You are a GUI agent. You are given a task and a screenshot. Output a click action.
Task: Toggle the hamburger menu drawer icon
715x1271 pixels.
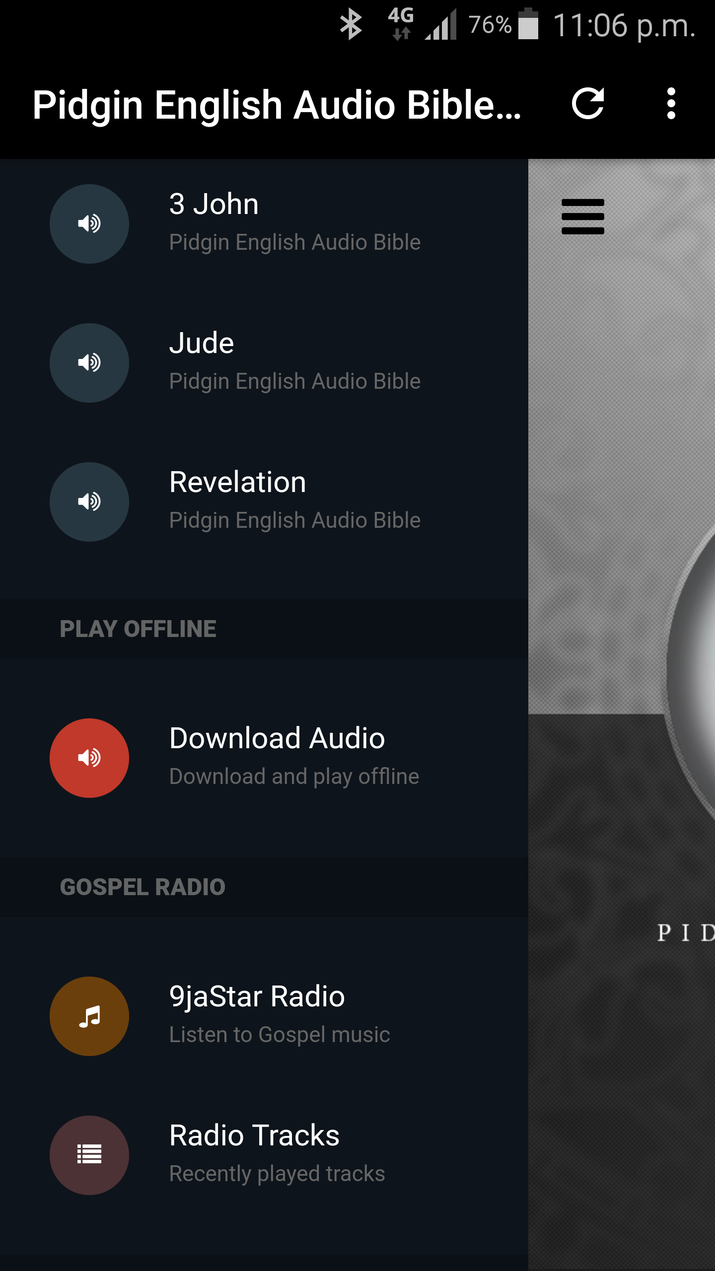(x=583, y=216)
